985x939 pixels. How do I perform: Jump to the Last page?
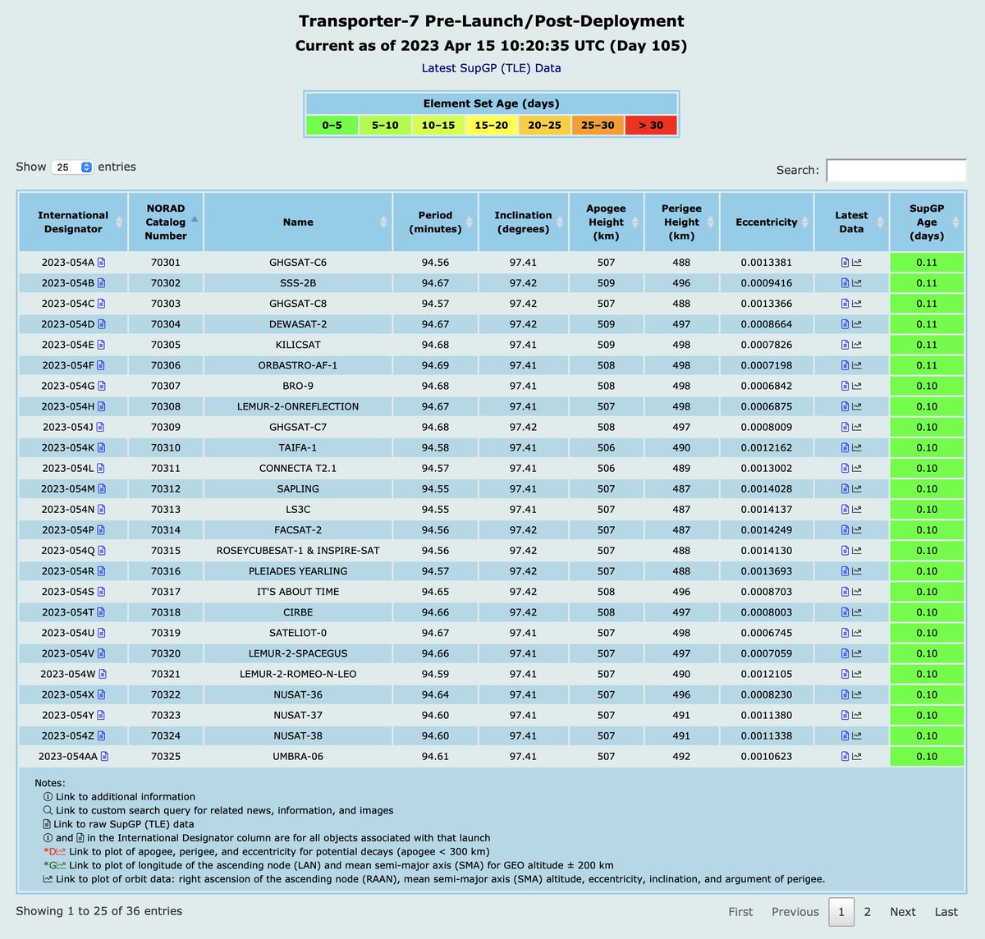click(x=946, y=912)
